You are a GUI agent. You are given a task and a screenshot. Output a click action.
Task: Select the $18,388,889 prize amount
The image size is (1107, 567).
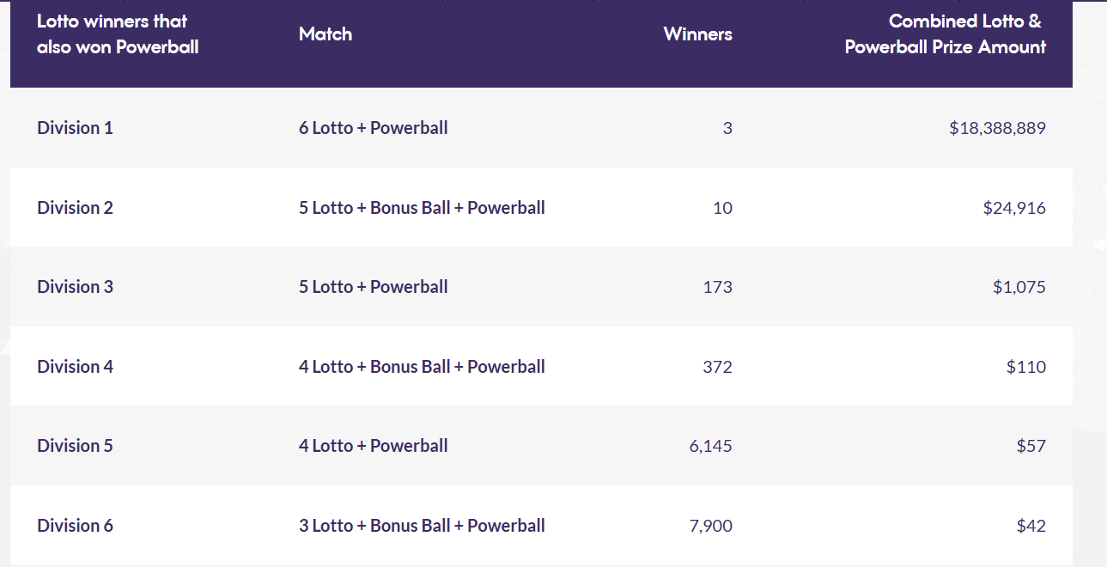[997, 128]
